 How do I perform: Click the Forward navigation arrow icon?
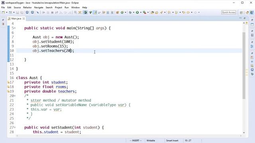(195, 12)
